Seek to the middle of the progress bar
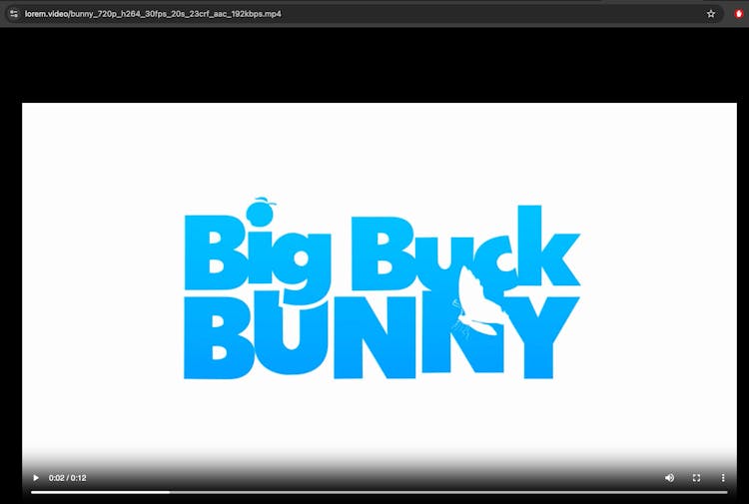749x504 pixels. 379,492
